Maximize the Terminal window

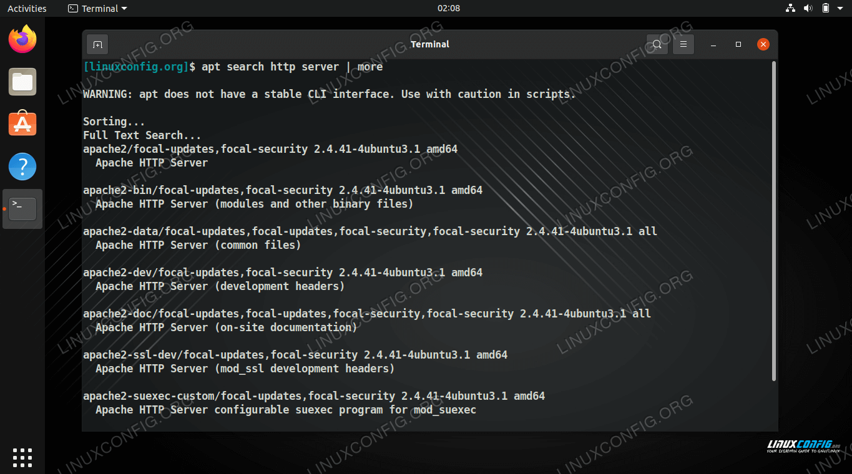738,44
